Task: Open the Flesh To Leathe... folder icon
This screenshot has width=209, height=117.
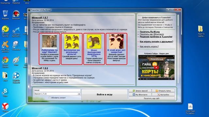Action: click(201, 31)
